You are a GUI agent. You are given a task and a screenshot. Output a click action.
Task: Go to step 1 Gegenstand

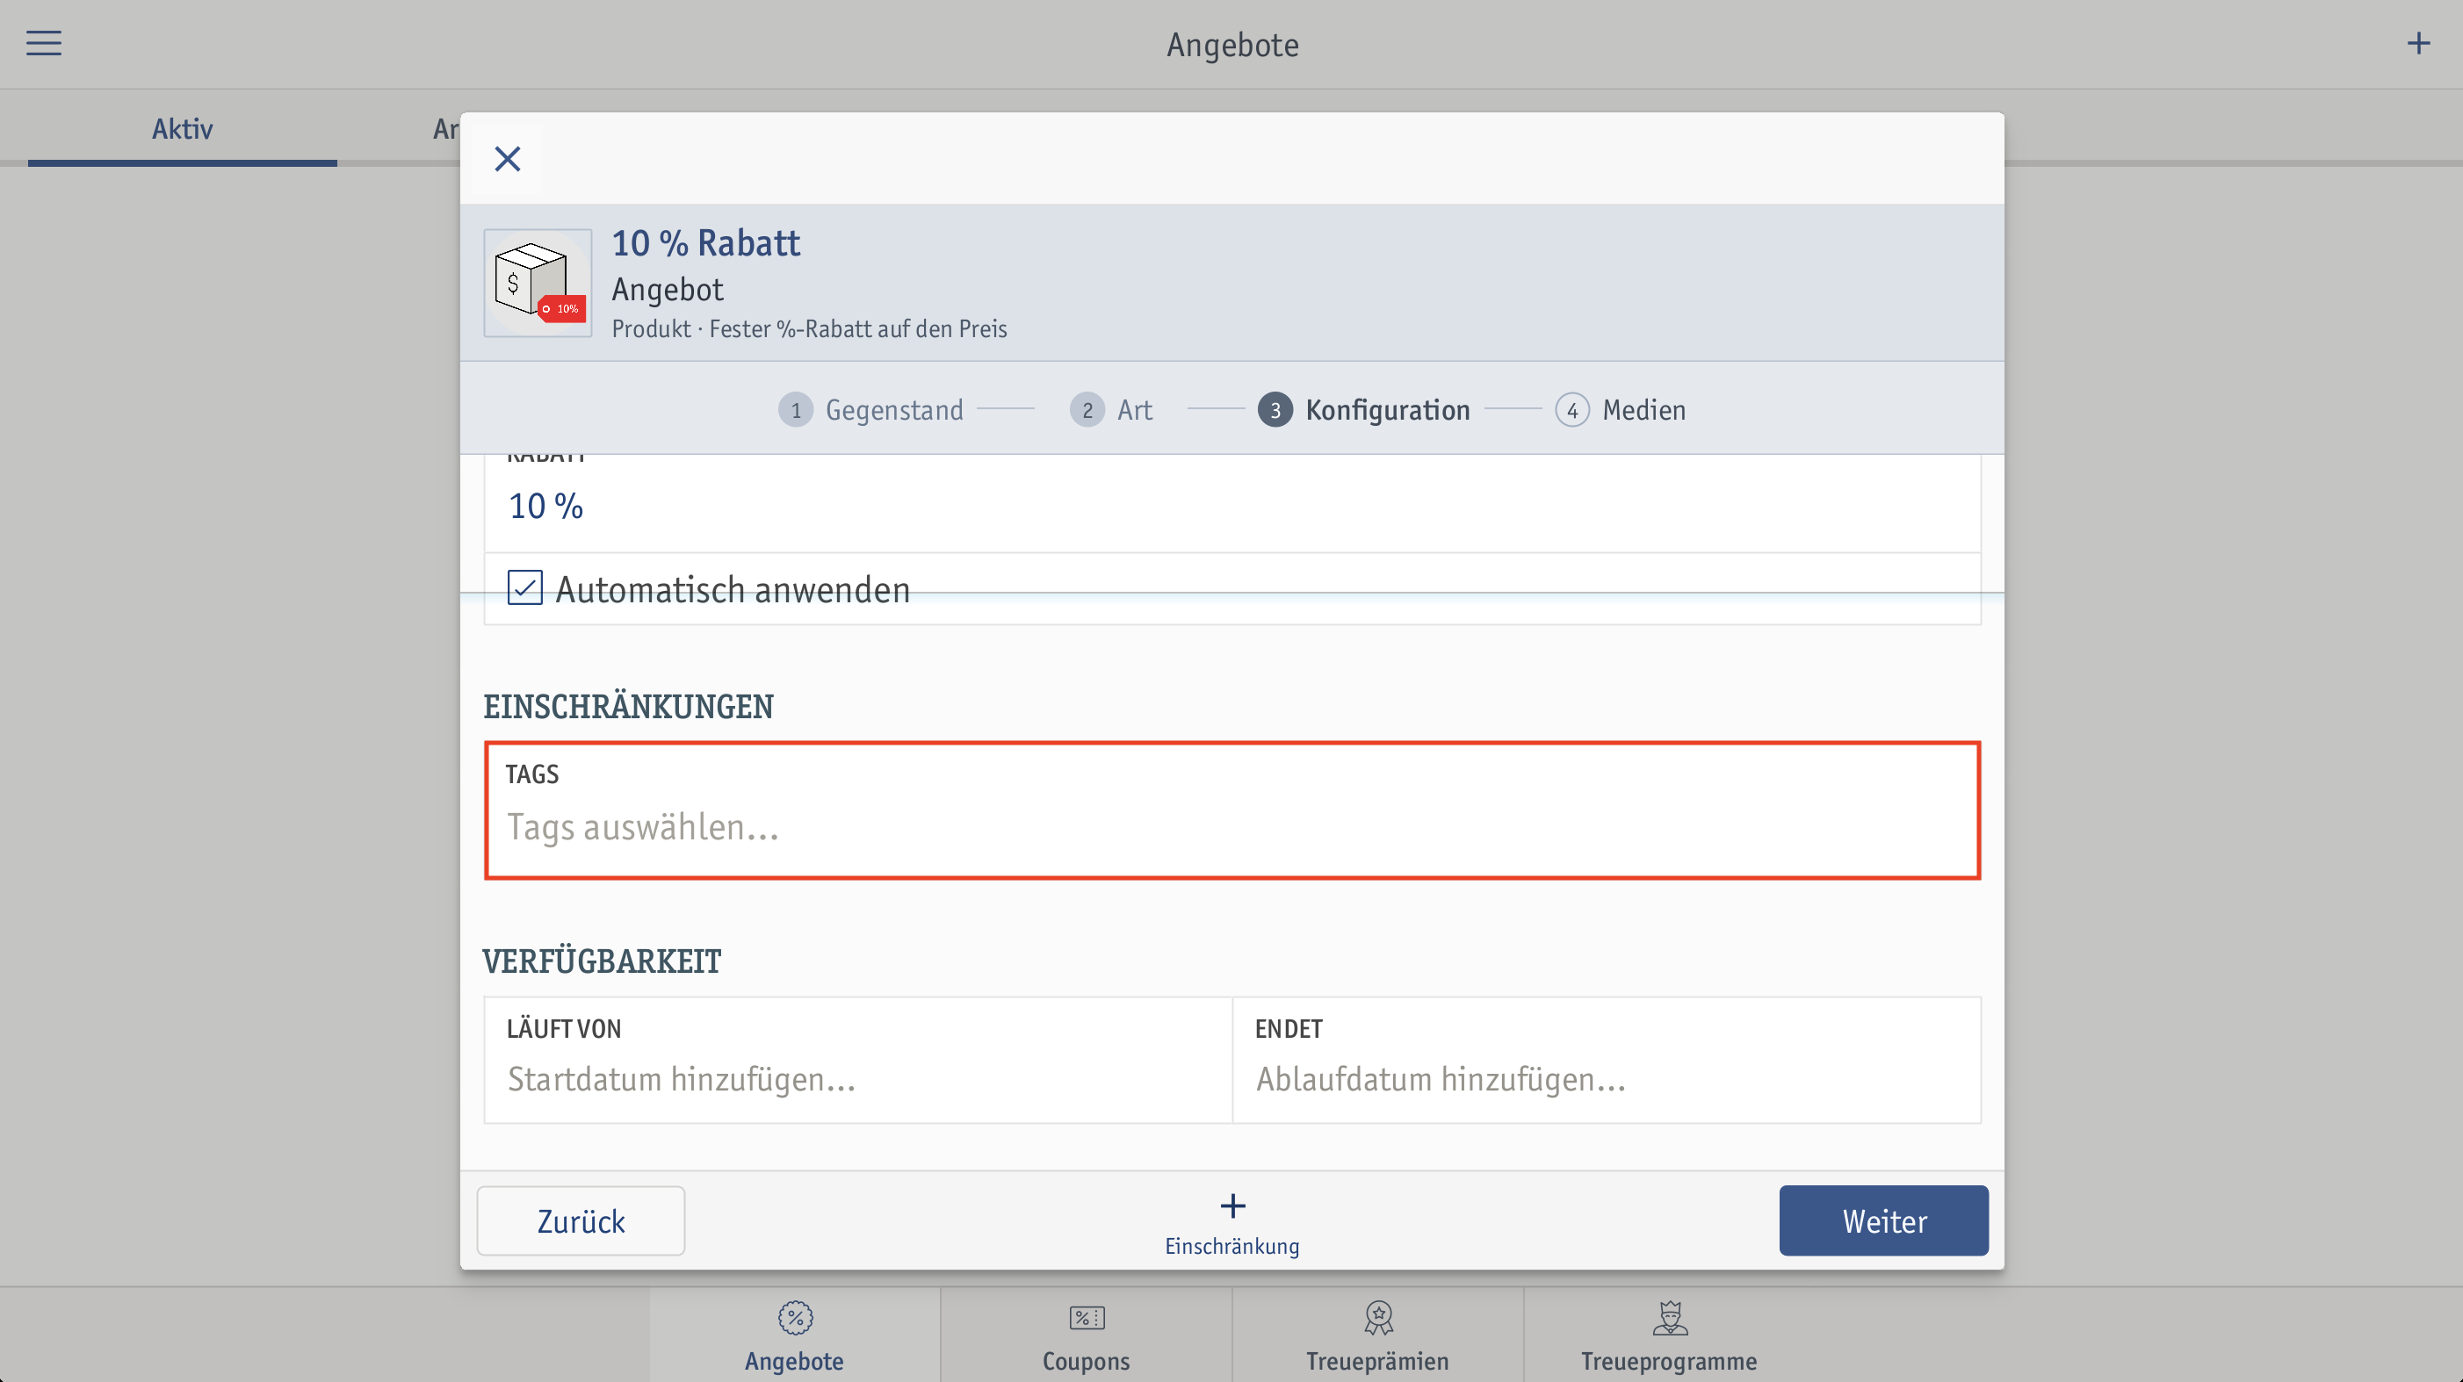(871, 410)
